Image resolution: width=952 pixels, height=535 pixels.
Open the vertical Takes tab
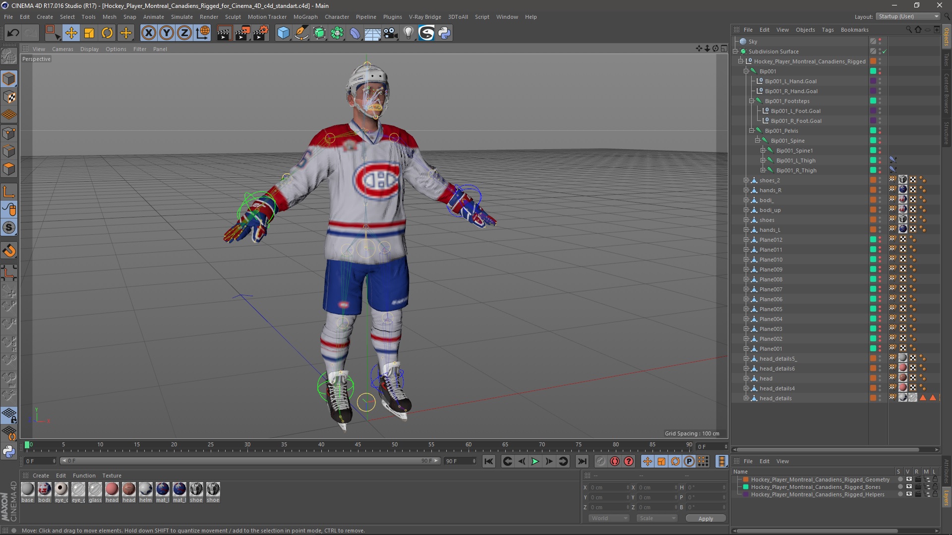pyautogui.click(x=946, y=59)
